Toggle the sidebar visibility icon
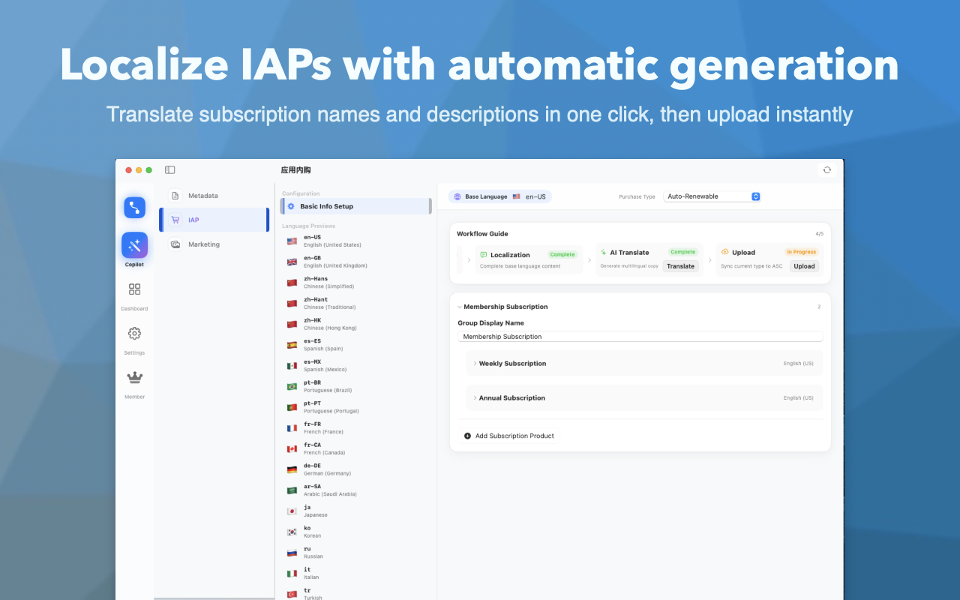The height and width of the screenshot is (600, 960). click(x=169, y=169)
